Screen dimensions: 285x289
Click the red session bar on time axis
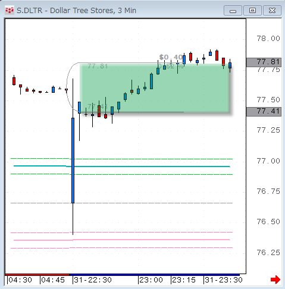(37, 275)
